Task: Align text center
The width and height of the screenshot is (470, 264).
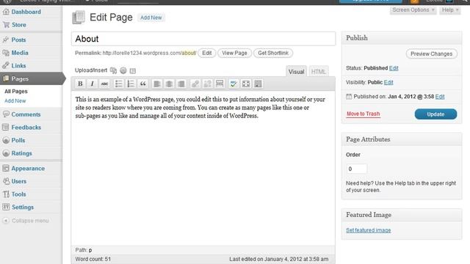Action: [169, 84]
